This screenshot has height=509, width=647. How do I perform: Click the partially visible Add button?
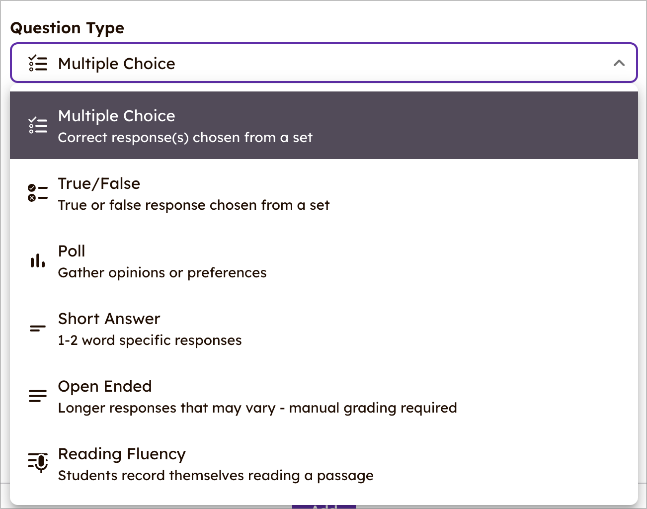(x=324, y=506)
